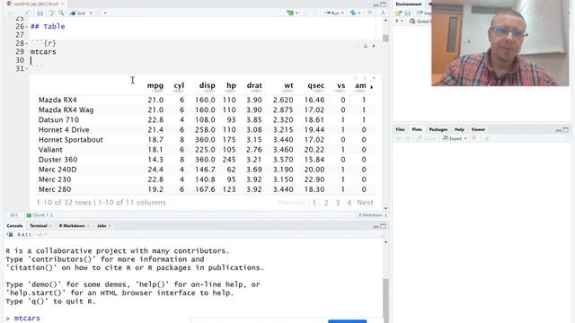Click Zoom in the Plots pane toolbar
The image size is (575, 323).
point(427,138)
